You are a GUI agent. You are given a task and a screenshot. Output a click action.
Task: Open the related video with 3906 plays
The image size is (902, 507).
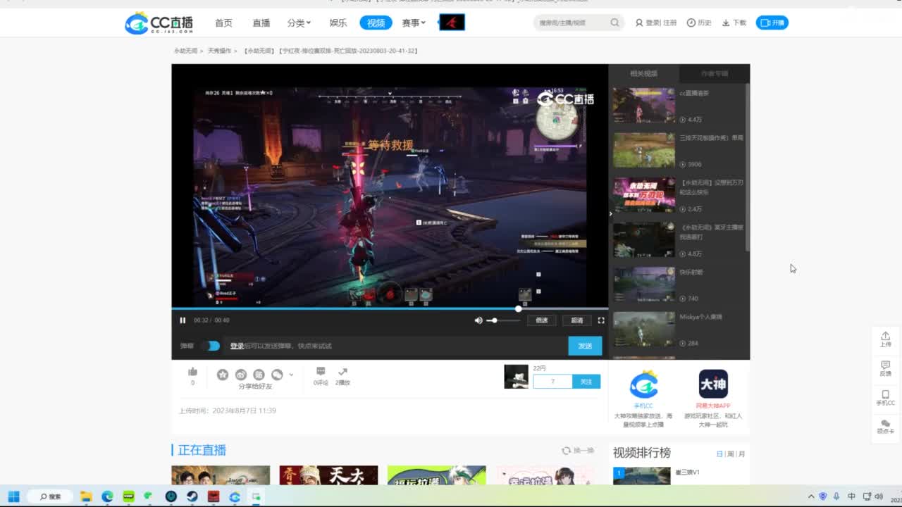pyautogui.click(x=679, y=151)
